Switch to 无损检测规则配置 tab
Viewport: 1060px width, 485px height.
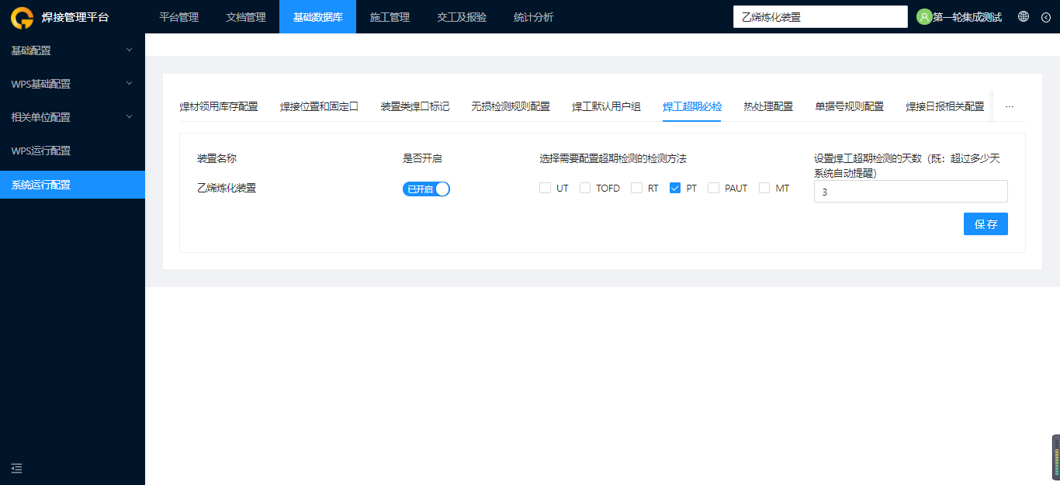(511, 106)
